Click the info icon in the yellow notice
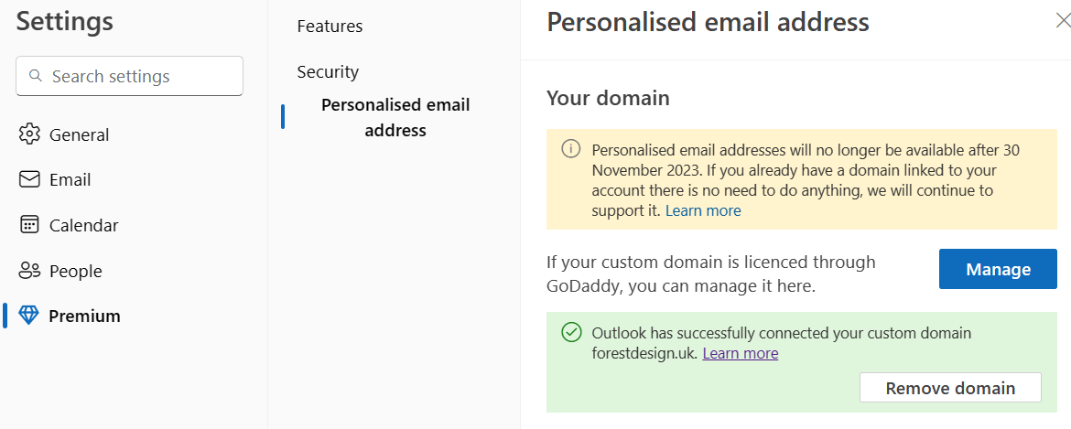1071x429 pixels. click(571, 149)
